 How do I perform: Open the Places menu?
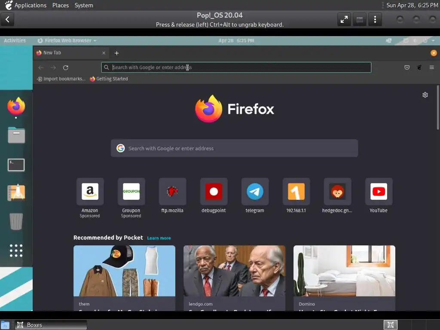[x=60, y=5]
